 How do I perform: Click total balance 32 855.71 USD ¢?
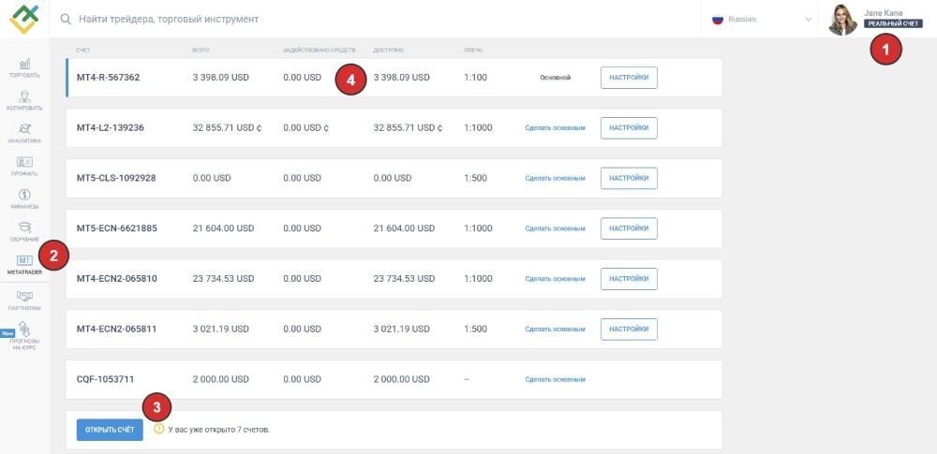228,128
